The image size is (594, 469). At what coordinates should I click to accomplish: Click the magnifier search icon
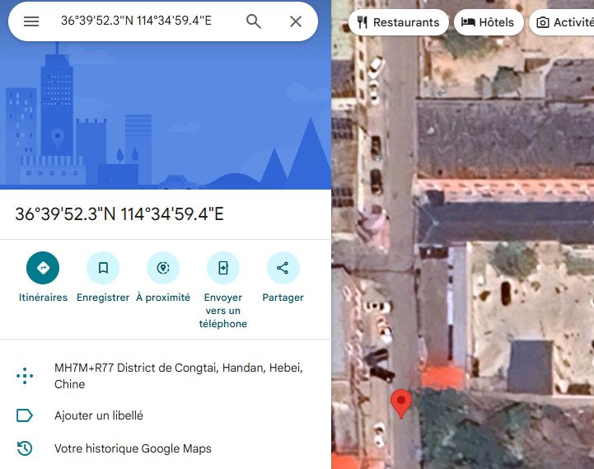pos(254,21)
